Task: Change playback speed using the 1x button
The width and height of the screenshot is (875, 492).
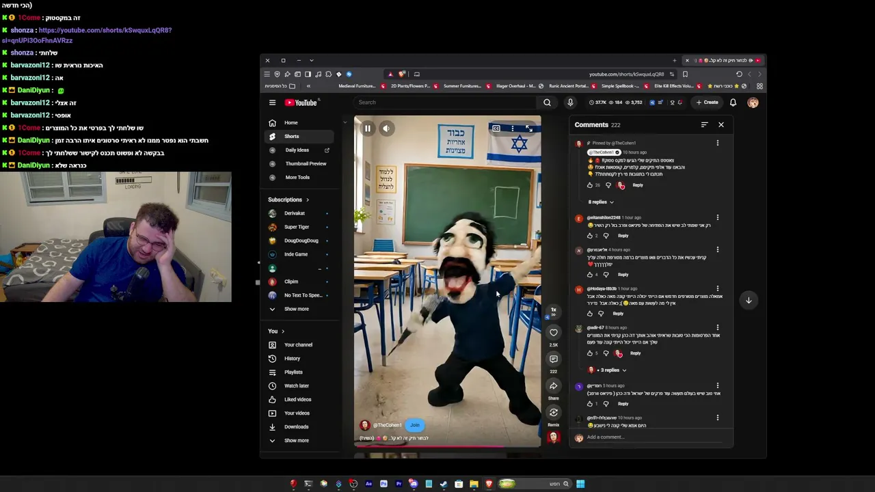Action: point(554,311)
